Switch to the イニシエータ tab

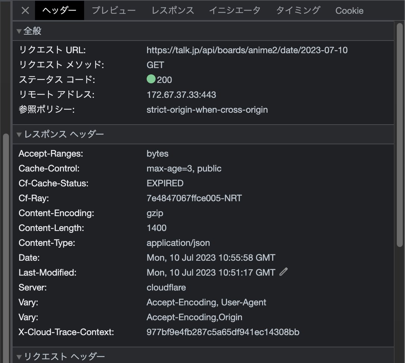(x=235, y=10)
